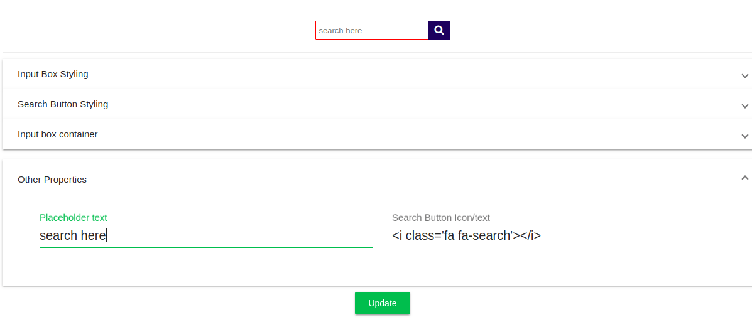
Task: Open the Input Box Styling section title
Action: [53, 74]
